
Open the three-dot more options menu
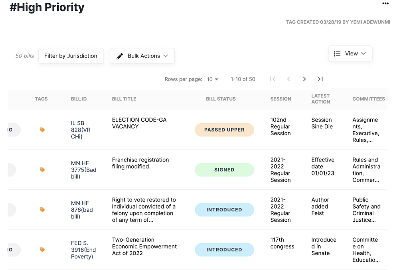coord(385,4)
